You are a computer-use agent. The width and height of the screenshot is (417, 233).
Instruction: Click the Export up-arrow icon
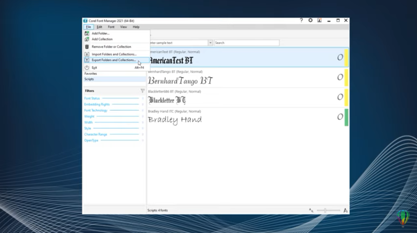click(87, 60)
